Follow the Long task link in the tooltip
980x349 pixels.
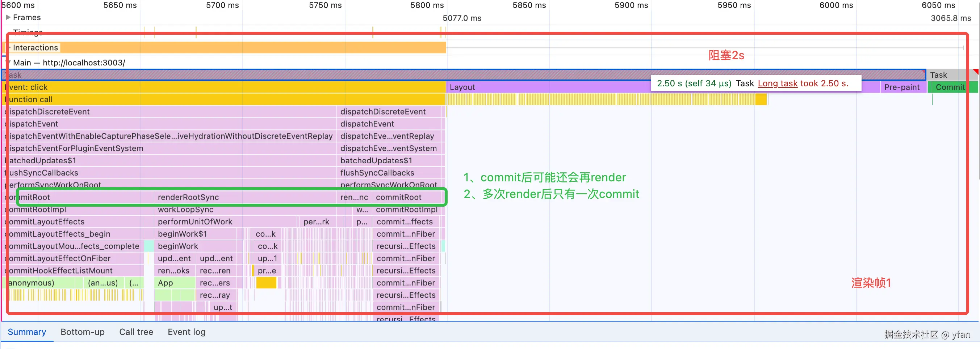pos(778,83)
